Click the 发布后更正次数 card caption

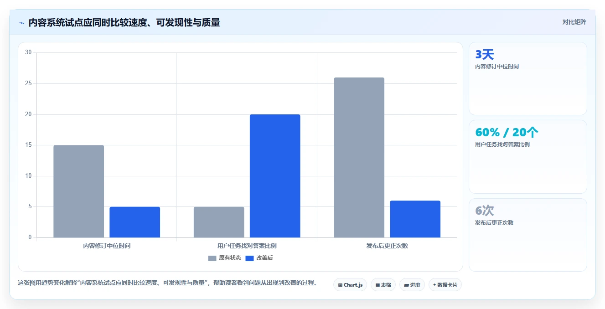click(494, 223)
